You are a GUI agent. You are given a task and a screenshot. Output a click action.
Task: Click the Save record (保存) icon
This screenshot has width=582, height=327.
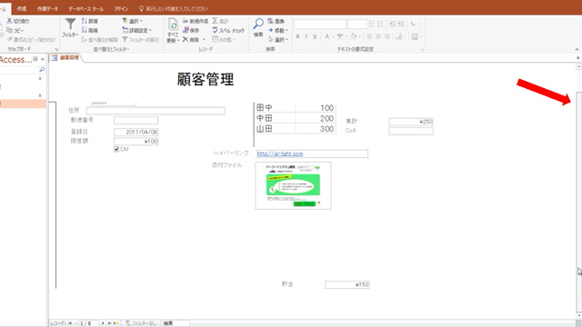(186, 30)
